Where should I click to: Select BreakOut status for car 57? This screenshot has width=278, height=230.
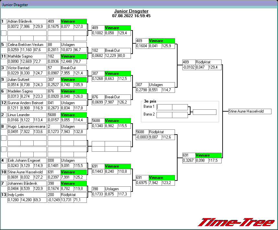tap(74, 68)
